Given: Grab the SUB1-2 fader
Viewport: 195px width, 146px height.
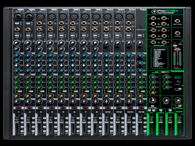Looking at the screenshot, I should pyautogui.click(x=161, y=120).
